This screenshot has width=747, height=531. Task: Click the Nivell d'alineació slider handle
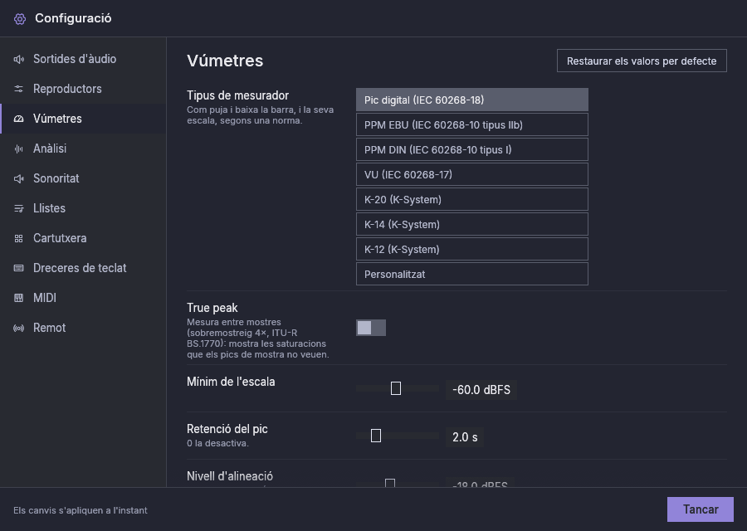coord(390,483)
